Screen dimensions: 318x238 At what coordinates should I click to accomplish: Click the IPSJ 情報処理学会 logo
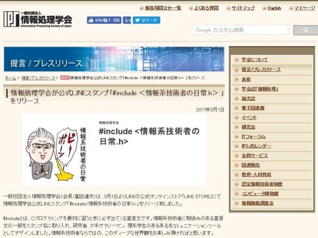[x=38, y=19]
